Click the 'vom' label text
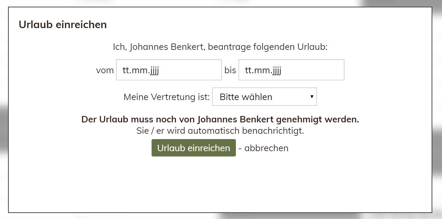The width and height of the screenshot is (442, 219). tap(105, 71)
